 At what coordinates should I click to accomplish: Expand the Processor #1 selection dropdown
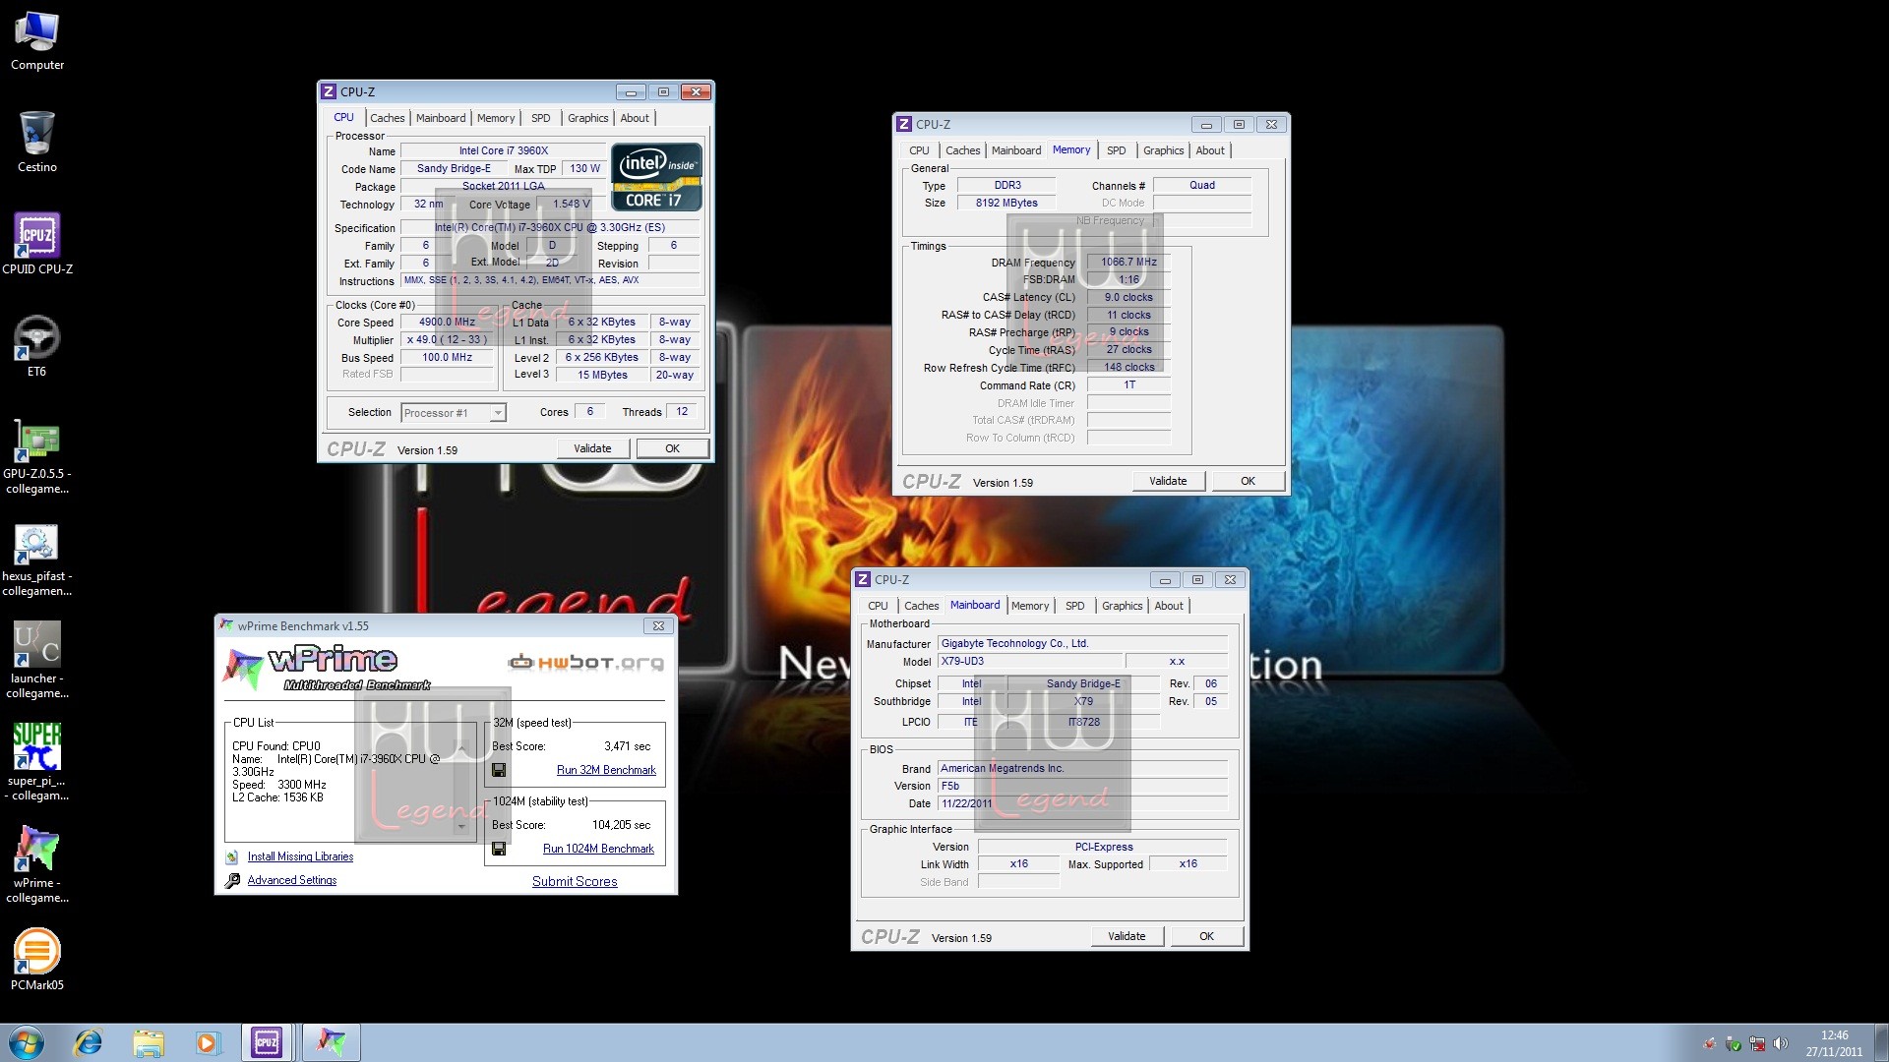coord(498,413)
